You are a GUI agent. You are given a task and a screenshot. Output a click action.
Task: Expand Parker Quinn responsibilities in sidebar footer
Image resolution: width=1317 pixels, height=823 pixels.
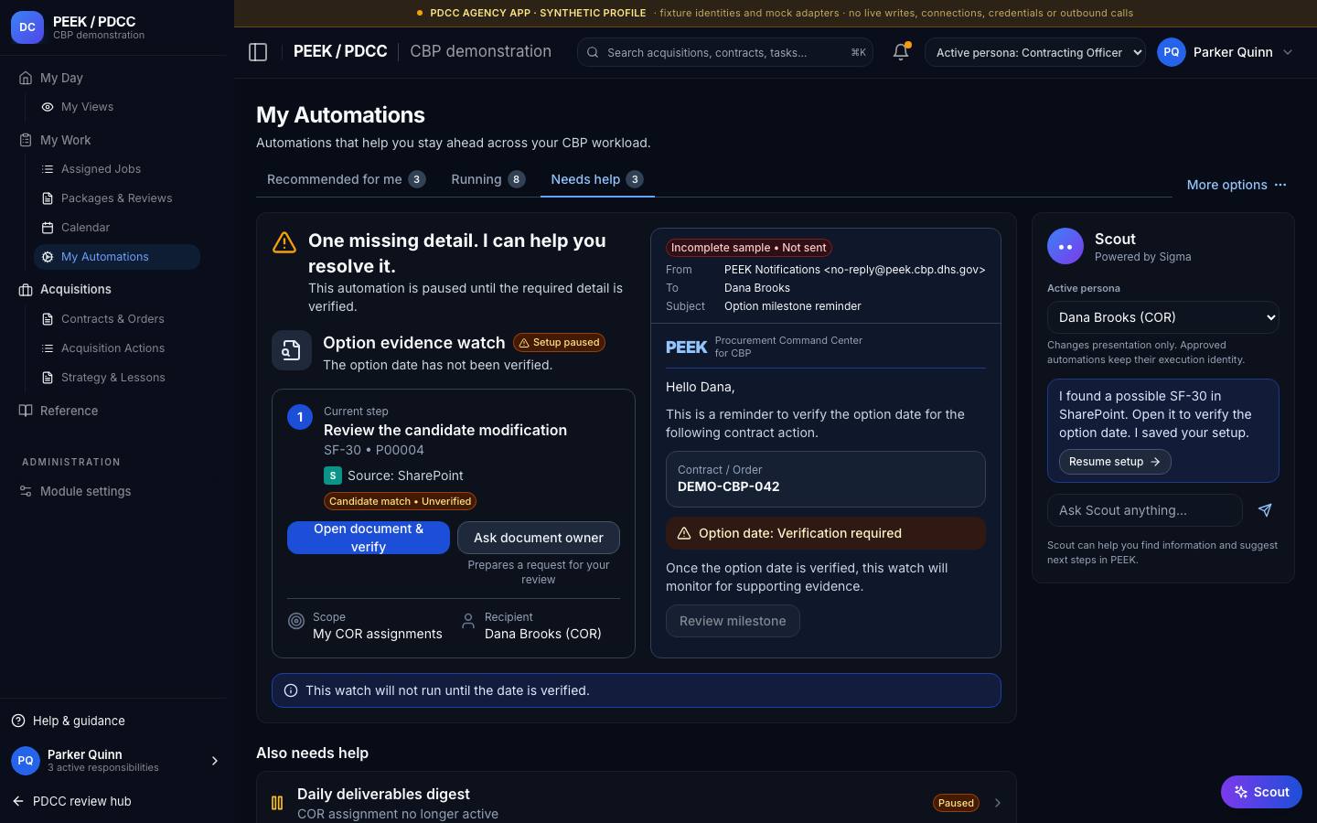tap(215, 761)
